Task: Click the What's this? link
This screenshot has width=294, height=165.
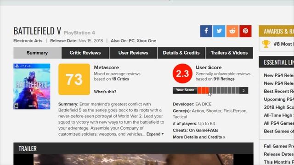Action: (105, 92)
